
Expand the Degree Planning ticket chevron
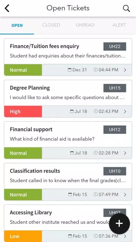tap(125, 112)
